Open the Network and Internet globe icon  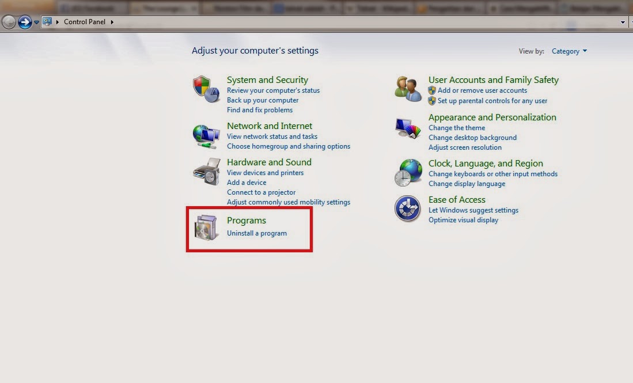click(206, 136)
